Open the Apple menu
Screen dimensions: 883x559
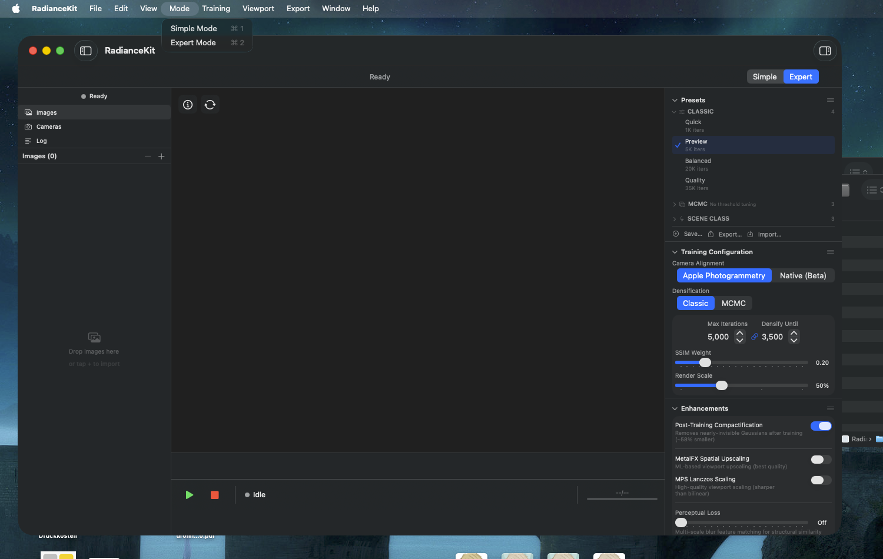16,8
